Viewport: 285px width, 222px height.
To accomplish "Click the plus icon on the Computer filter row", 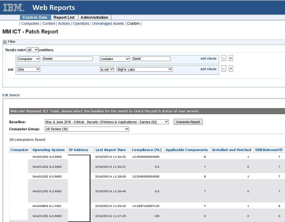I will tap(231, 58).
